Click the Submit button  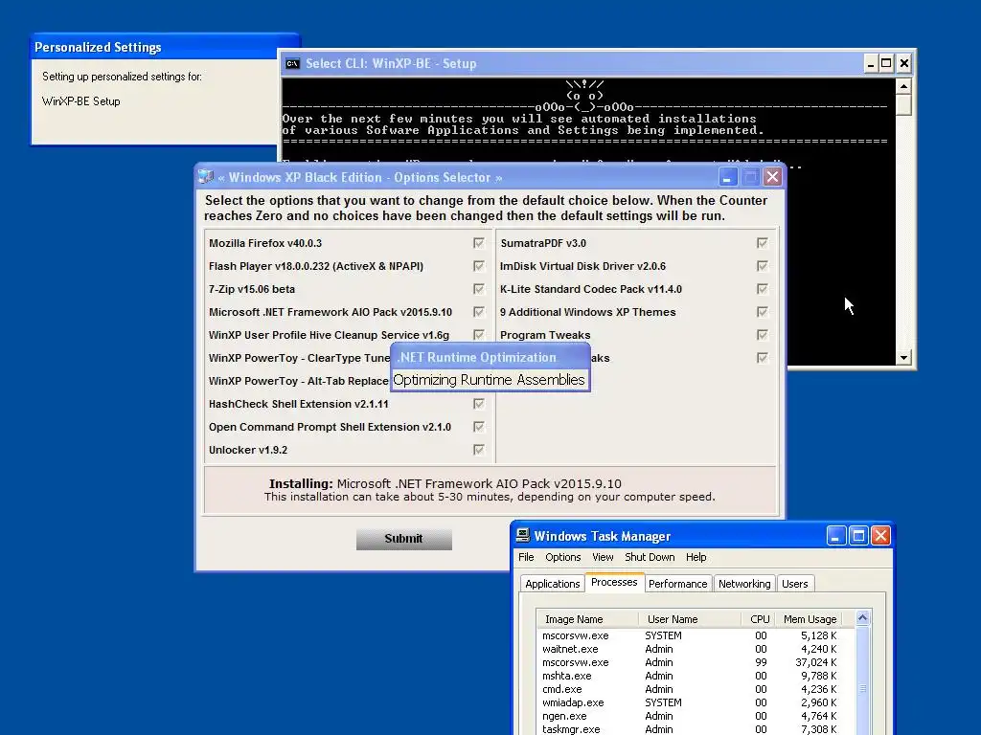click(404, 539)
